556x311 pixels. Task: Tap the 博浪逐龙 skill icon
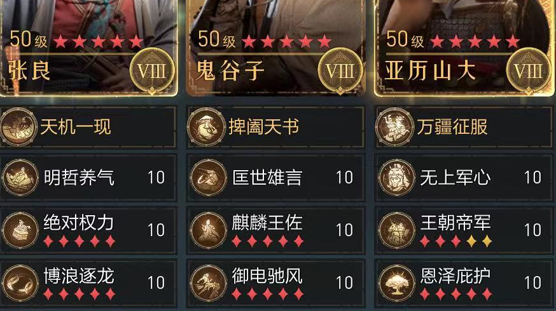[20, 282]
